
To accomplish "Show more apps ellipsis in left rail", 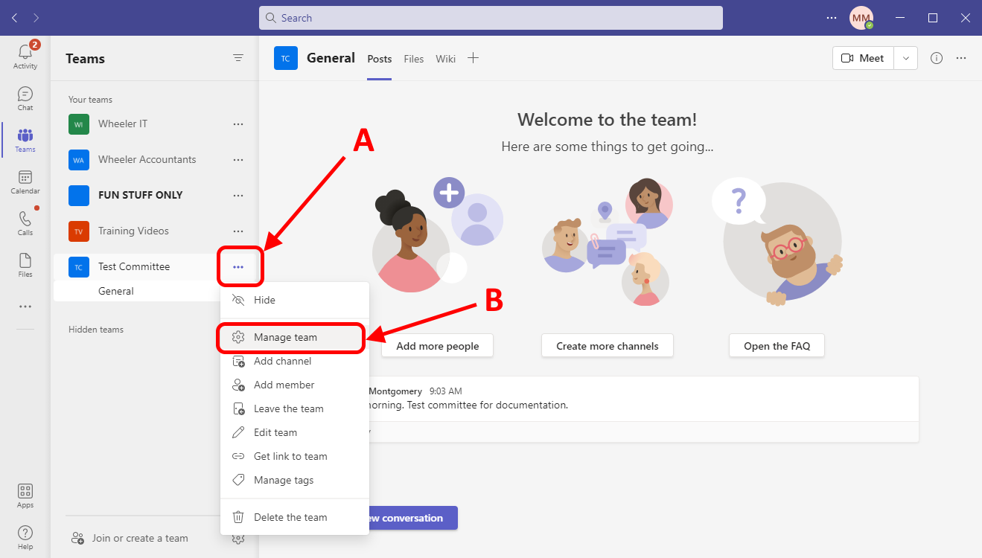I will (x=25, y=307).
